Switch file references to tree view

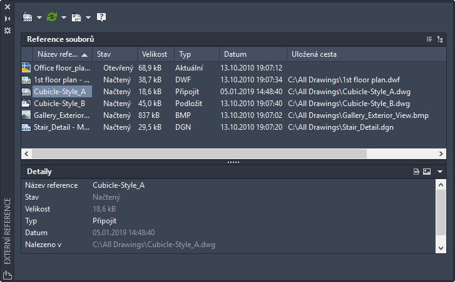click(440, 39)
